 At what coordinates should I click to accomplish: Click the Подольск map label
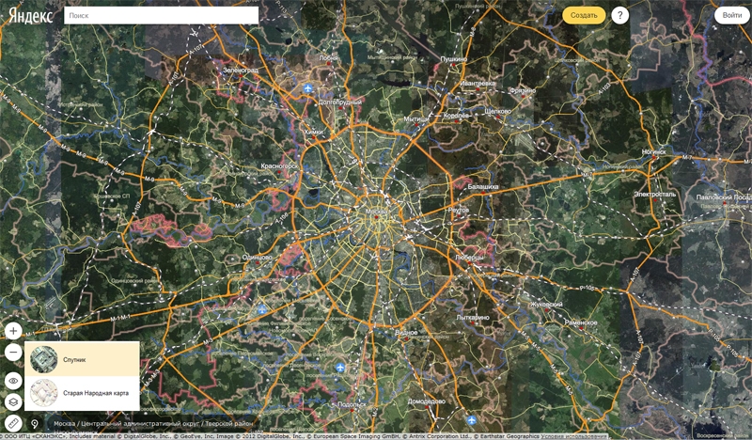(352, 404)
